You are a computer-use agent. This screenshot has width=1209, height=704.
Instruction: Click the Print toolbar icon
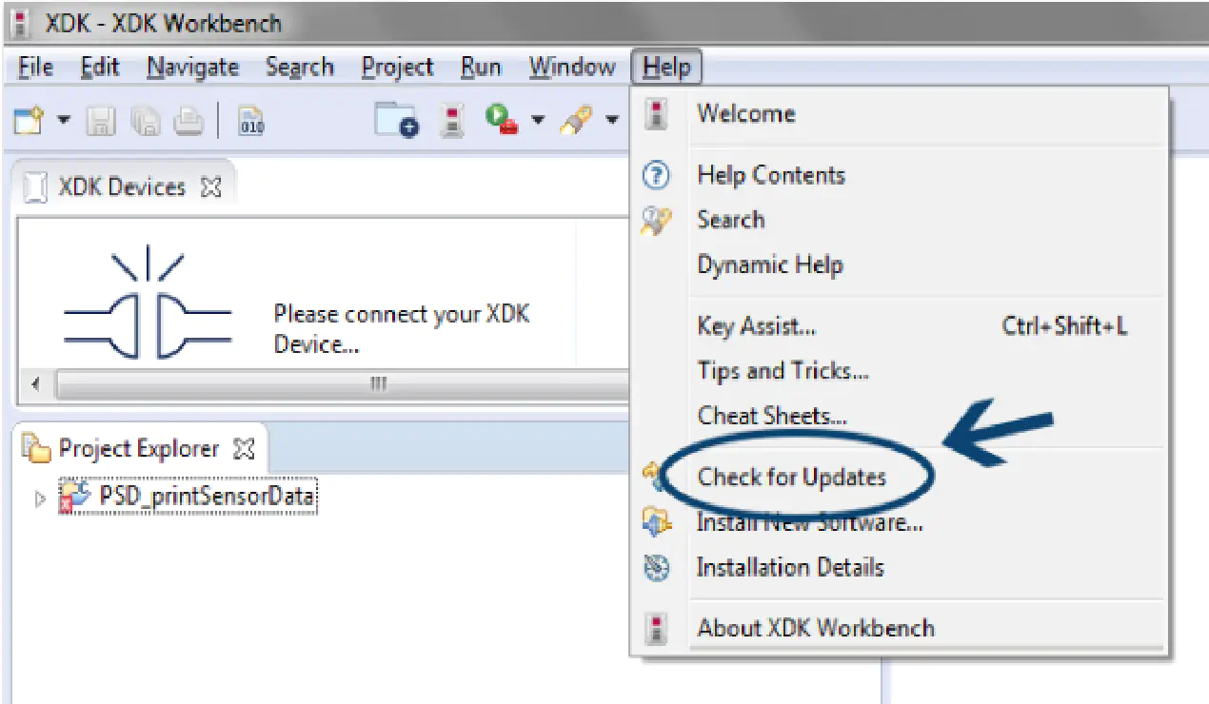(188, 121)
